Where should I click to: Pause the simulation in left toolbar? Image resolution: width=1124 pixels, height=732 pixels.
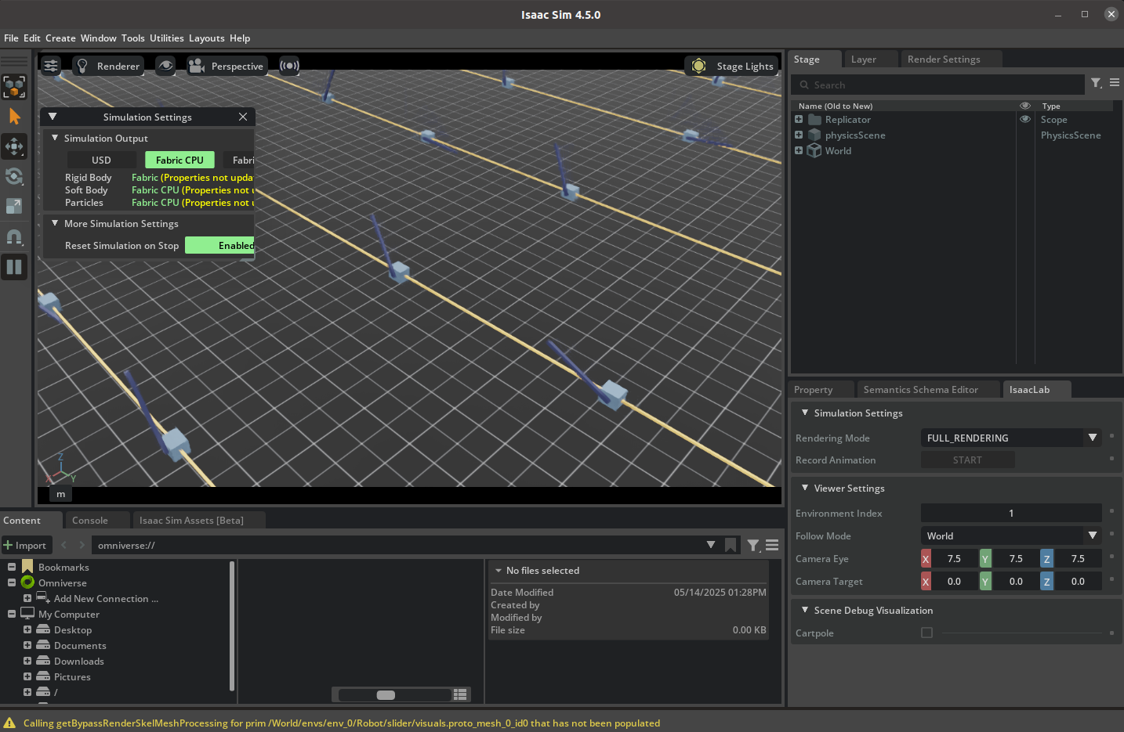[14, 267]
